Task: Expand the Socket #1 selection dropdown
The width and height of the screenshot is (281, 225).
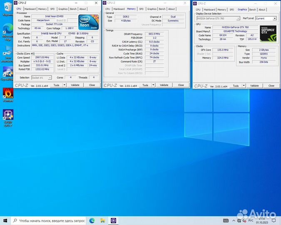Action: click(x=50, y=77)
